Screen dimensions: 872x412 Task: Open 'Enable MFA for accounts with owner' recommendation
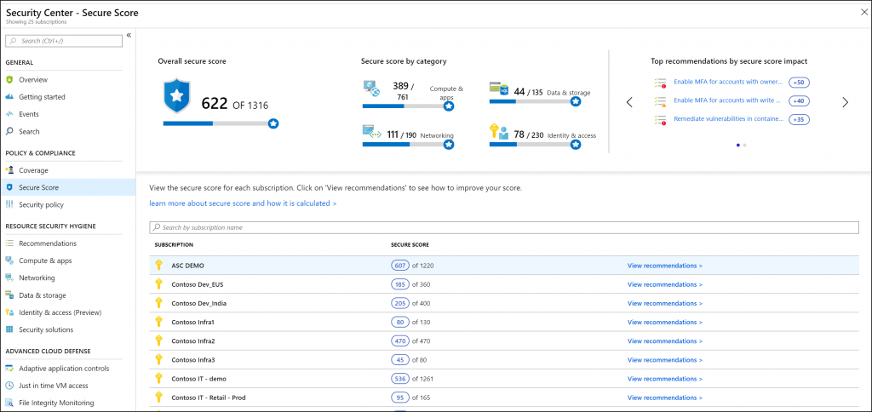pyautogui.click(x=729, y=82)
